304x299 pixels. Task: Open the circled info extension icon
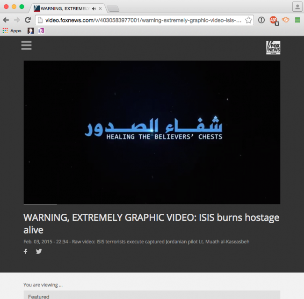[261, 20]
